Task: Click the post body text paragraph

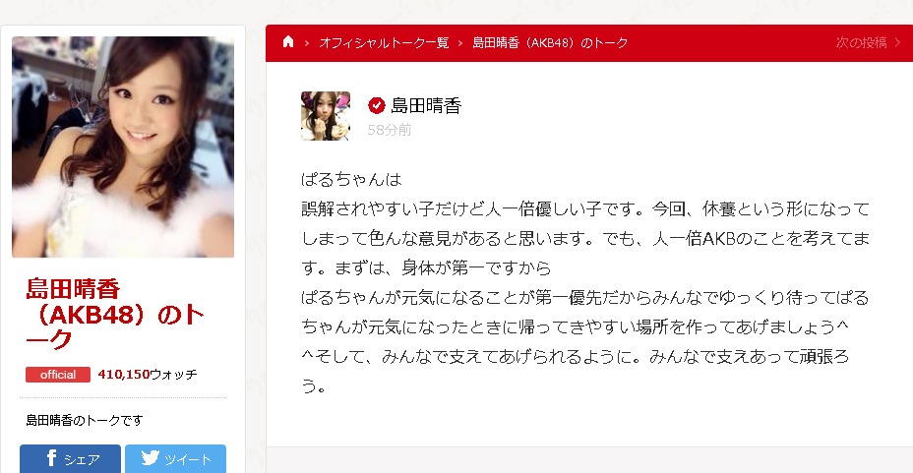Action: (x=585, y=282)
